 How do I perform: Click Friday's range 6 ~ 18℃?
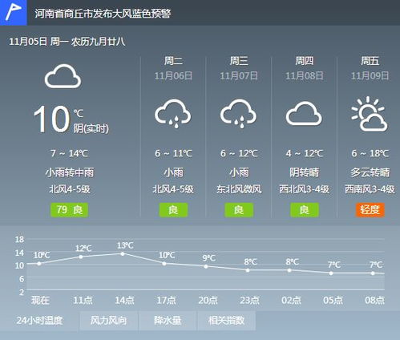[x=370, y=153]
